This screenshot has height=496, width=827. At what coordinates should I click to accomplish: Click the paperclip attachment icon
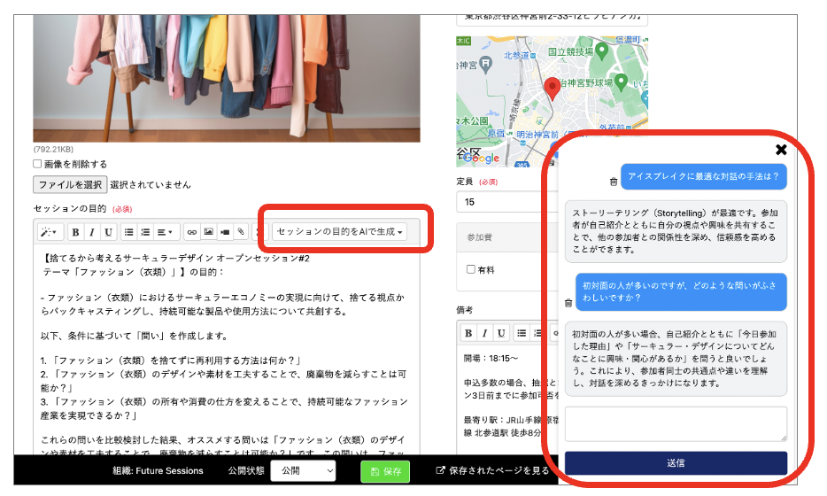tap(241, 232)
